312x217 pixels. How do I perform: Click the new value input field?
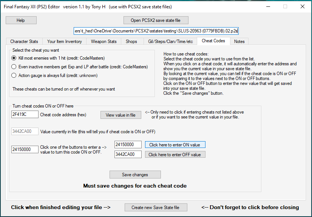[25, 149]
